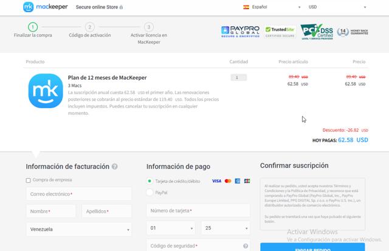Screen dimensions: 389x251
Task: Select Tarjeta de crédito/débito payment option
Action: (150, 181)
